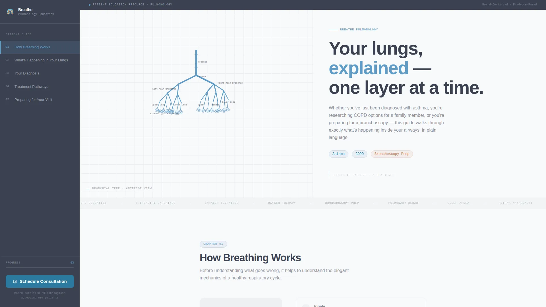Click the Breathe brand title

click(x=25, y=10)
